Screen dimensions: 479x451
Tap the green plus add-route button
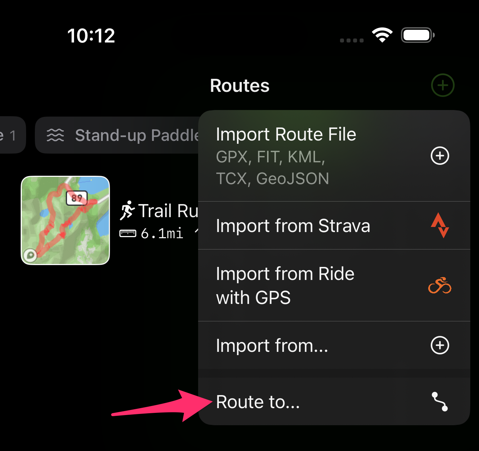[x=442, y=85]
